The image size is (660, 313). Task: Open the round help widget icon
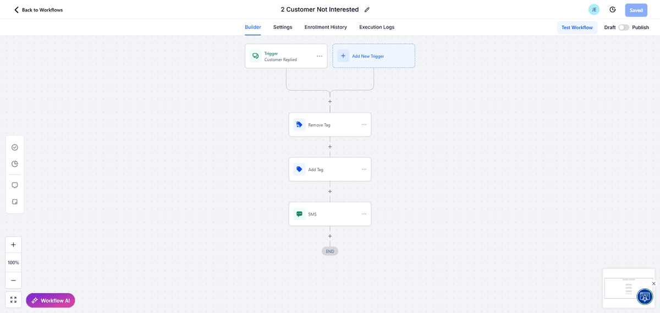645,296
